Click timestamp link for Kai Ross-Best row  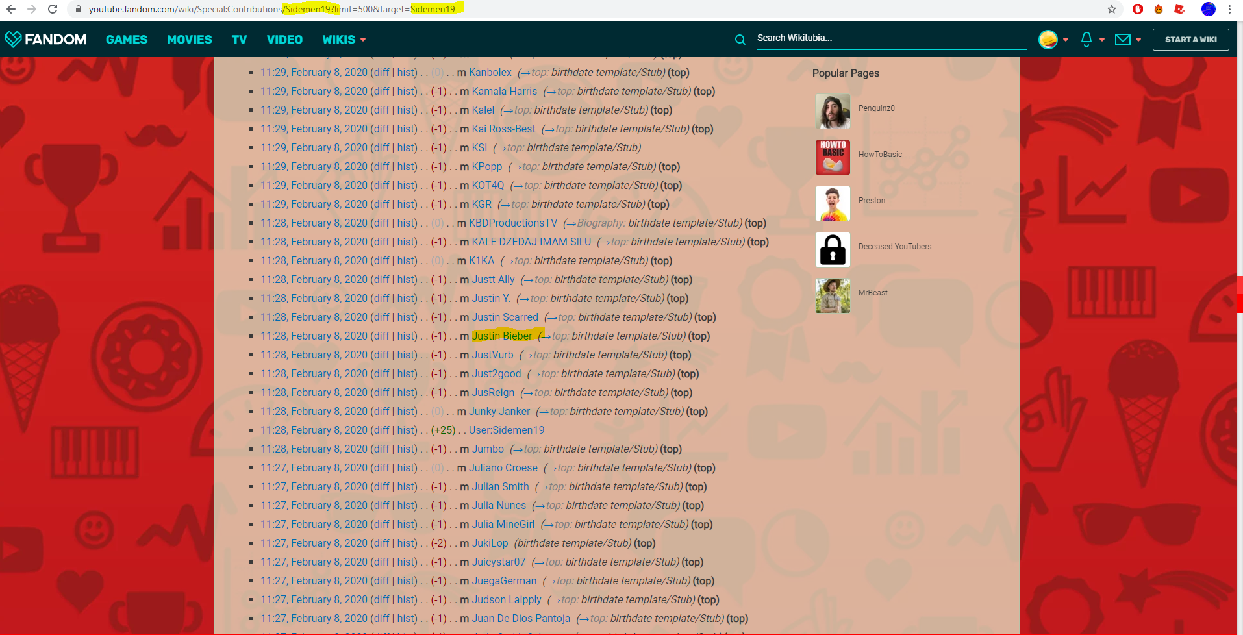314,129
